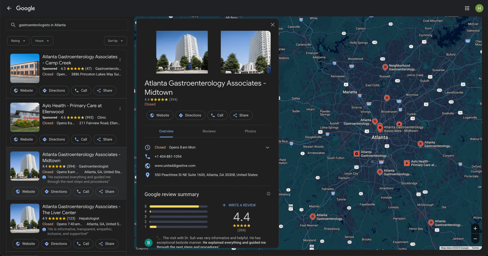Viewport: 488px width, 256px height.
Task: Open the second building photo in details panel
Action: coord(246,52)
